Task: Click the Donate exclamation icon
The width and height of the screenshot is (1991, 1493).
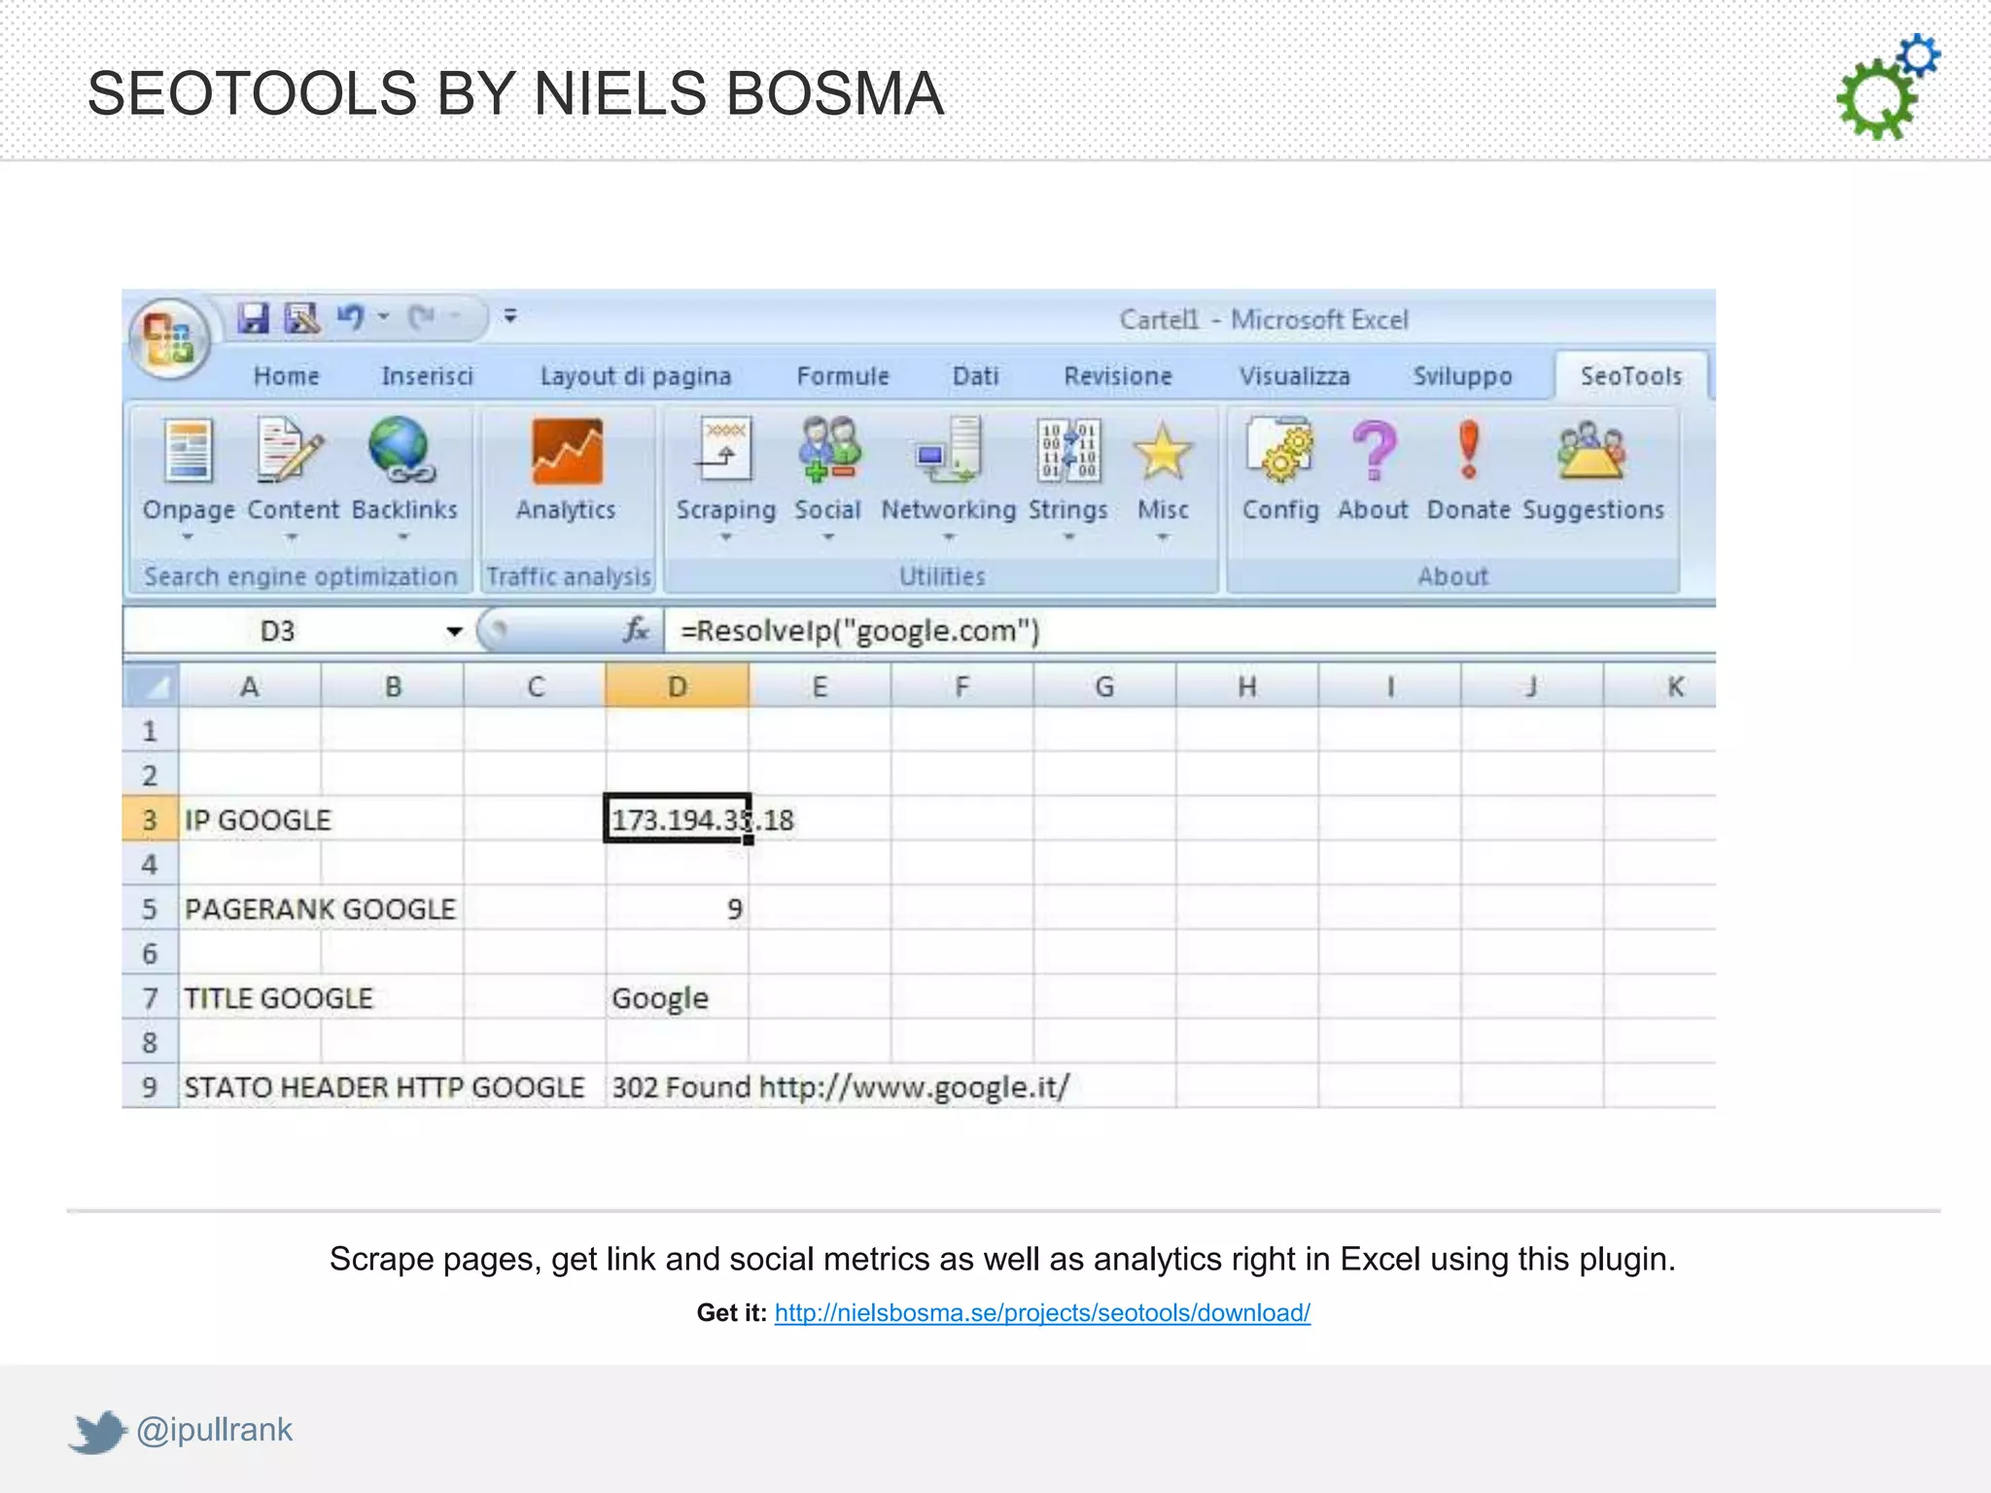Action: [x=1469, y=450]
